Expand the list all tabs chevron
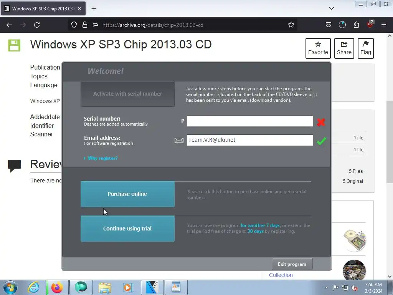 click(x=331, y=8)
